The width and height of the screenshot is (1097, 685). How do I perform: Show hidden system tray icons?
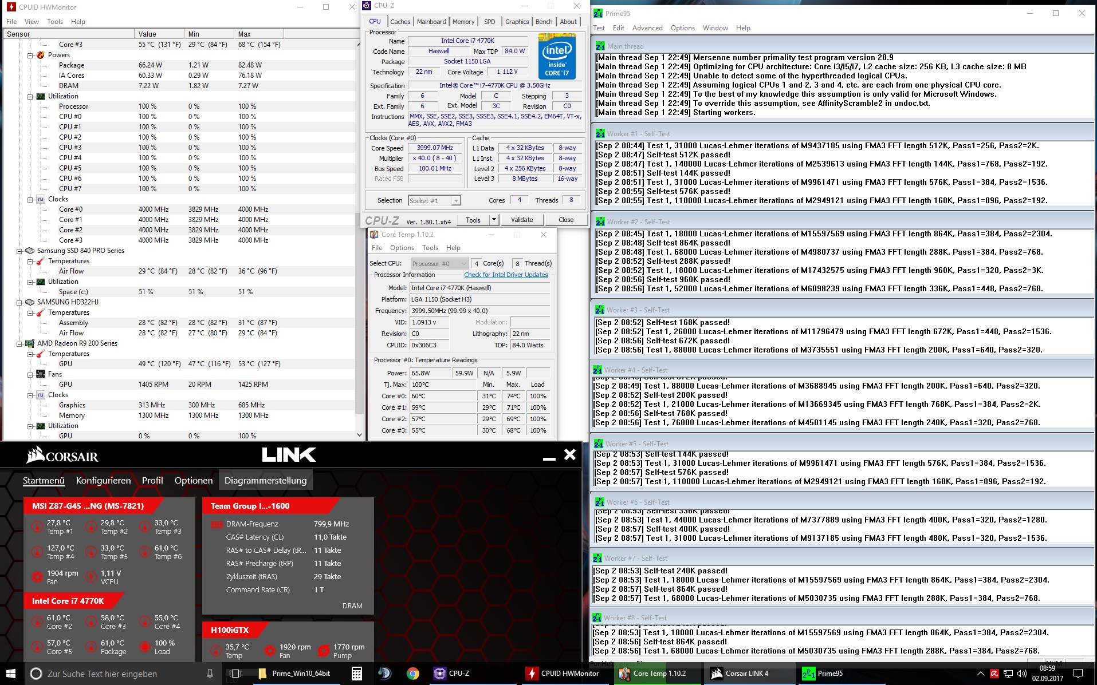pyautogui.click(x=981, y=674)
